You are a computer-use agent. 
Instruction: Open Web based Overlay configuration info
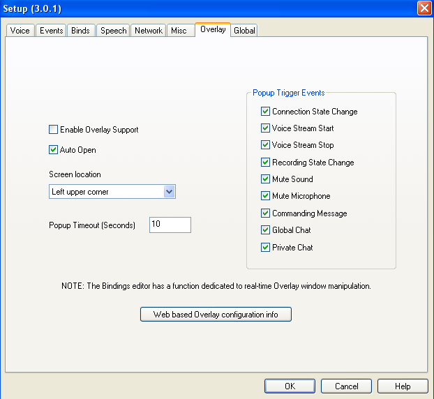click(216, 315)
